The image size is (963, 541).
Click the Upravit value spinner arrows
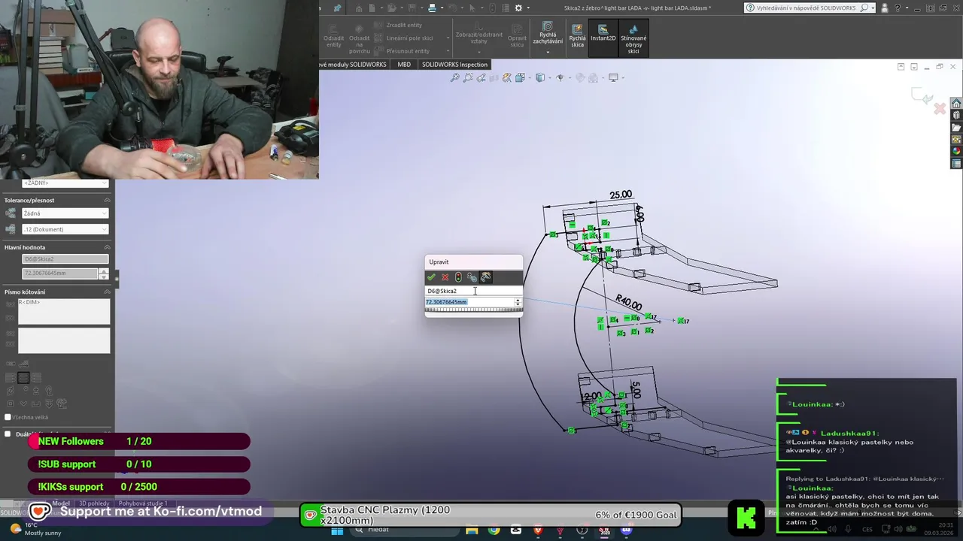point(517,302)
